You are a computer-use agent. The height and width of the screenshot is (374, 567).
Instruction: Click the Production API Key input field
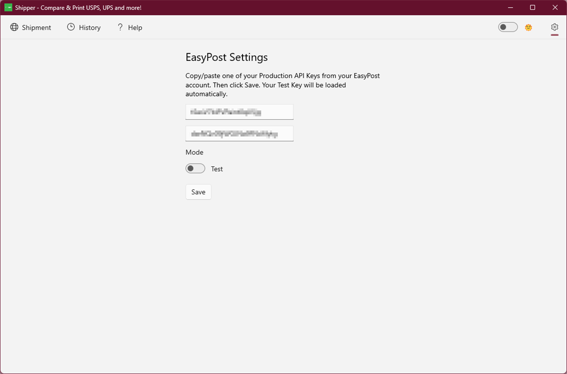click(239, 112)
